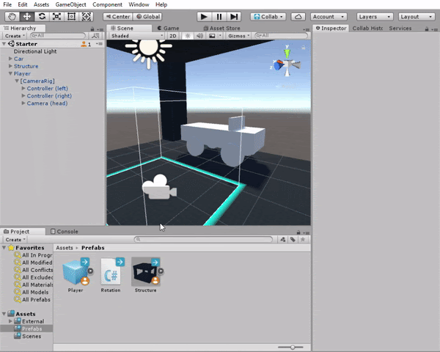Image resolution: width=440 pixels, height=352 pixels.
Task: Toggle the Hierarchy panel lock icon
Action: [x=92, y=29]
